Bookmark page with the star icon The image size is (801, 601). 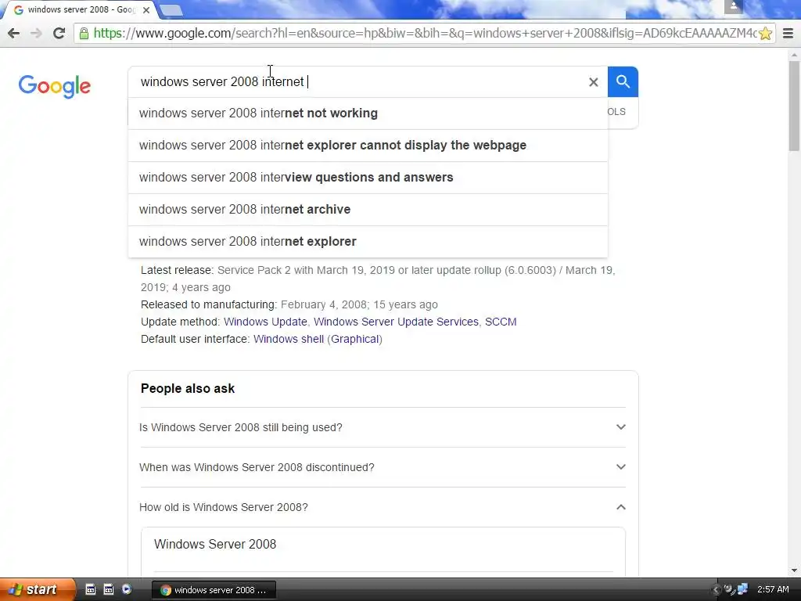tap(765, 34)
